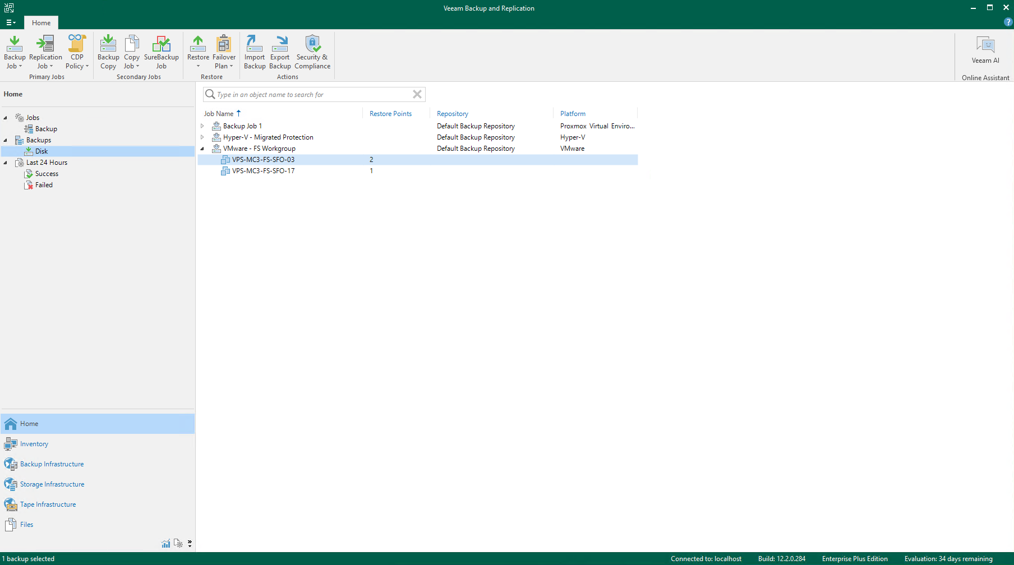Go to the Backup Infrastructure view
The height and width of the screenshot is (565, 1014).
point(52,464)
